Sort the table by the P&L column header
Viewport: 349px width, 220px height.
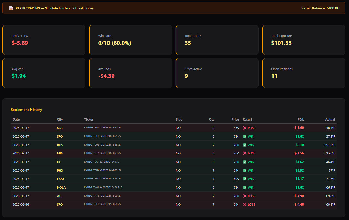coord(301,119)
